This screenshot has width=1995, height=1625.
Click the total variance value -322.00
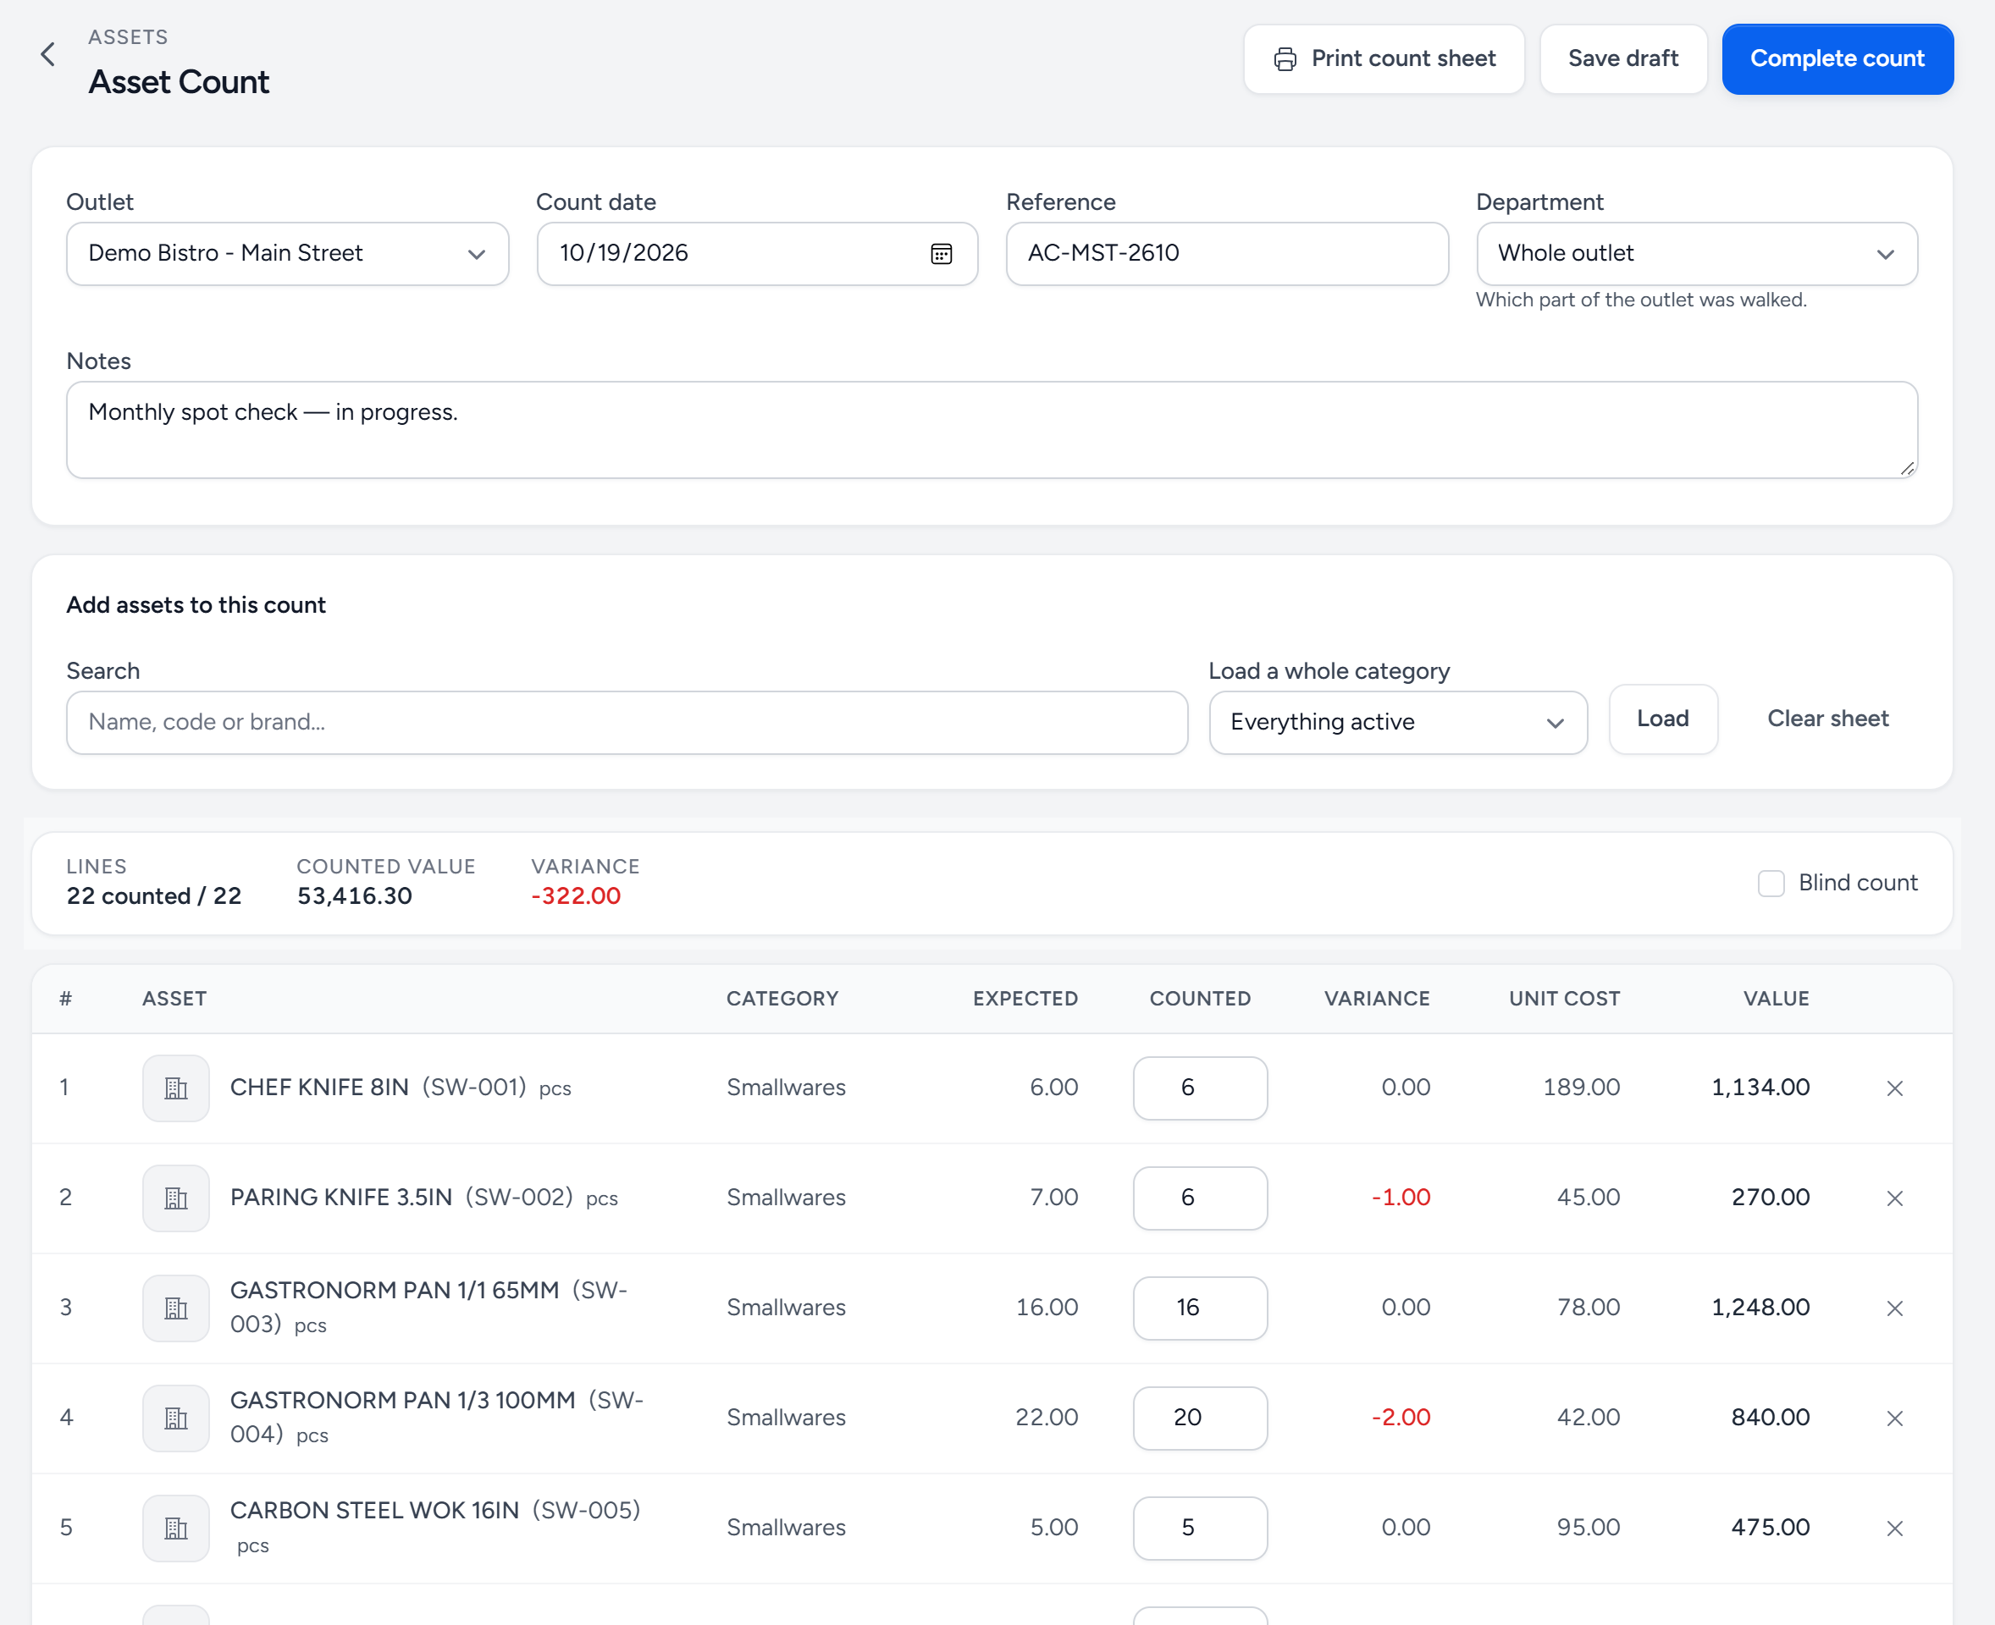pyautogui.click(x=576, y=895)
